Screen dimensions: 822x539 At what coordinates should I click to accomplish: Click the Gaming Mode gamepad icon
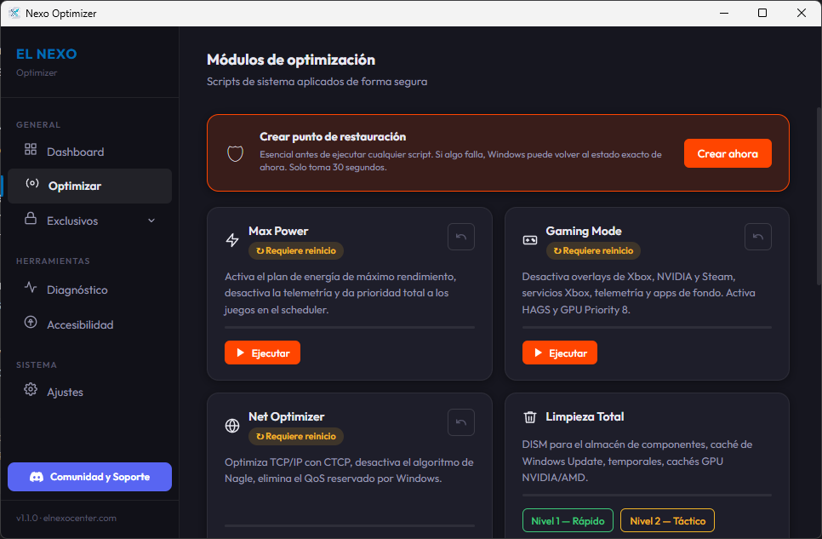point(529,239)
